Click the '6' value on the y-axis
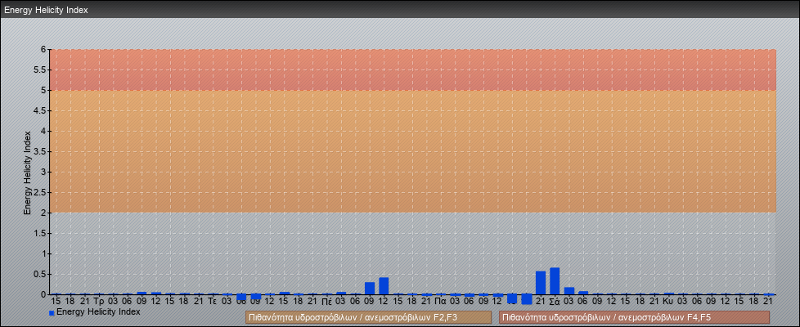This screenshot has height=327, width=800. coord(43,50)
